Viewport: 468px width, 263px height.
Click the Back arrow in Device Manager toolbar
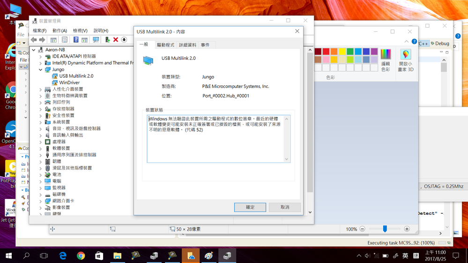click(x=34, y=40)
